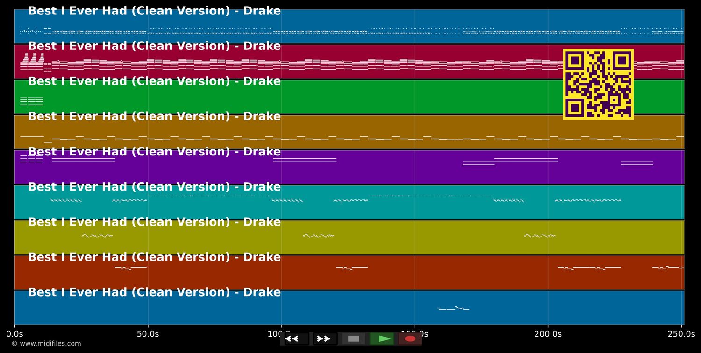Image resolution: width=701 pixels, height=353 pixels.
Task: Select the teal track's song title label
Action: tap(154, 187)
